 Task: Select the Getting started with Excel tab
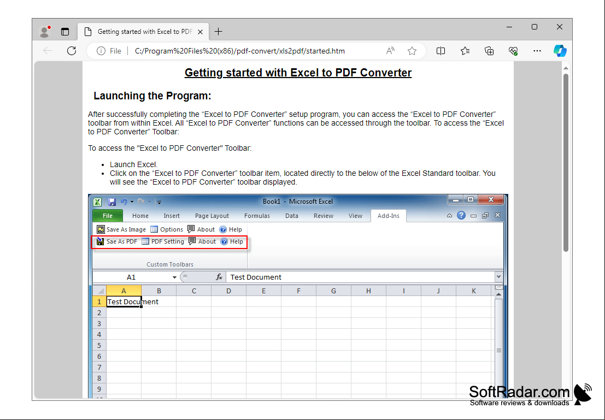point(144,32)
